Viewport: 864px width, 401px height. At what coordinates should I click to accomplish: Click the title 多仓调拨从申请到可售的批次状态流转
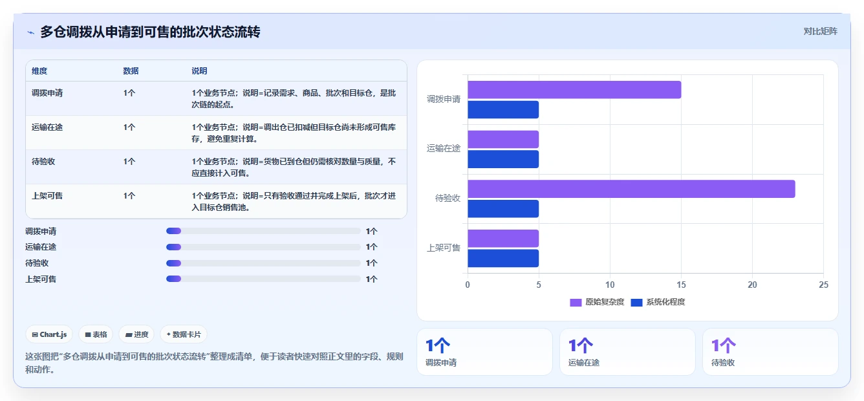(x=150, y=32)
